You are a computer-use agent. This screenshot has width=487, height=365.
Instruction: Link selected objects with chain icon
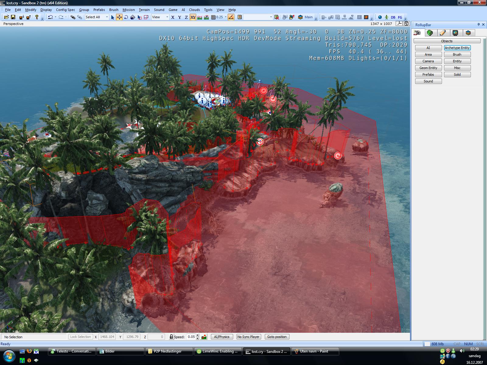73,17
